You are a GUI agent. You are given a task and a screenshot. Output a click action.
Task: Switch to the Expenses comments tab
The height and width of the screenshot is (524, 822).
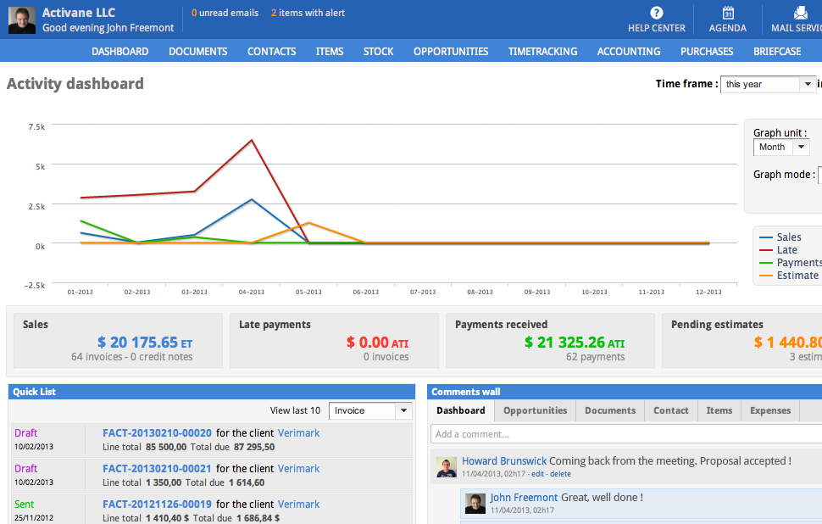tap(769, 410)
